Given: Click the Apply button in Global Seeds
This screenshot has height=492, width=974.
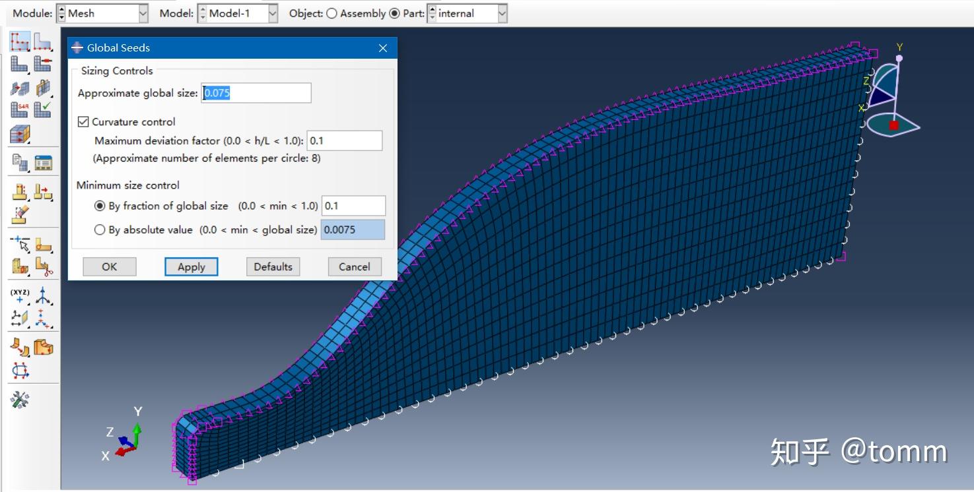Looking at the screenshot, I should (191, 266).
